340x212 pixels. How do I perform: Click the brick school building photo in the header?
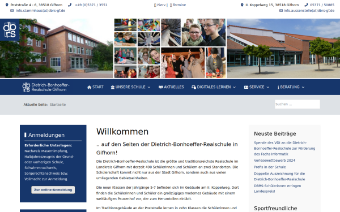tap(56, 48)
